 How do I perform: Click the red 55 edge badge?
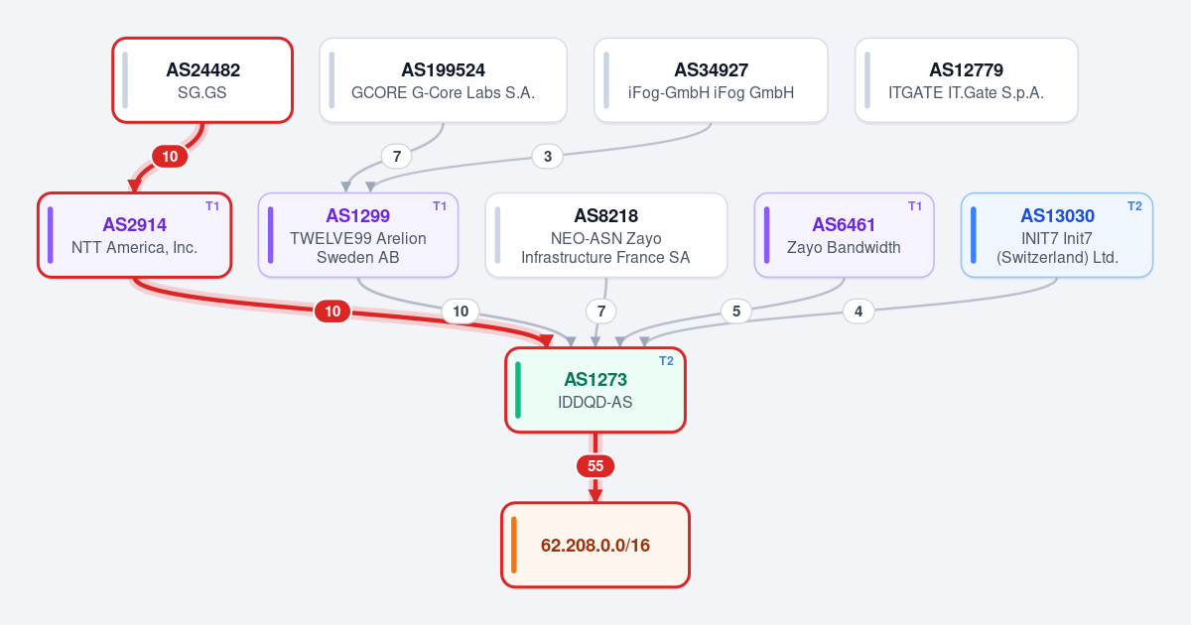[x=595, y=466]
